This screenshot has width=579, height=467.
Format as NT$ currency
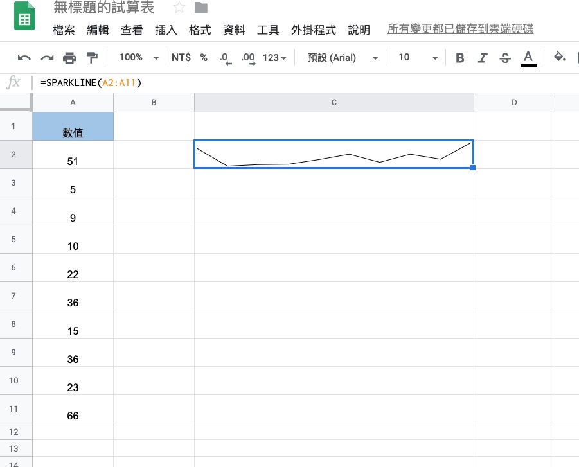click(x=181, y=58)
